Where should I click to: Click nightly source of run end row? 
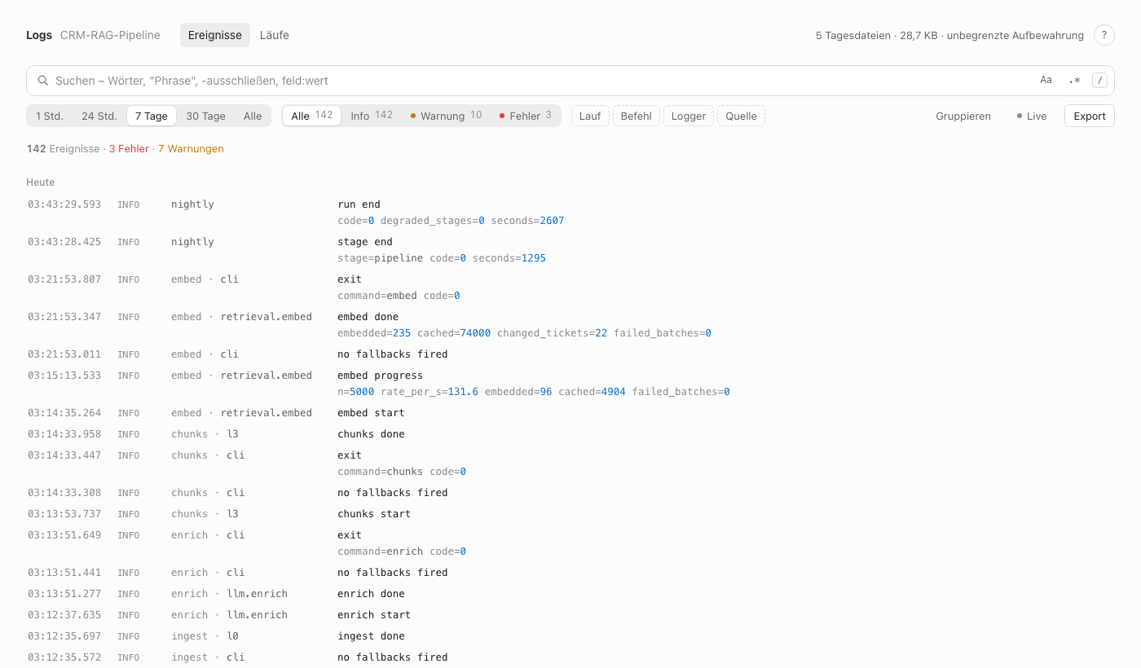click(192, 204)
